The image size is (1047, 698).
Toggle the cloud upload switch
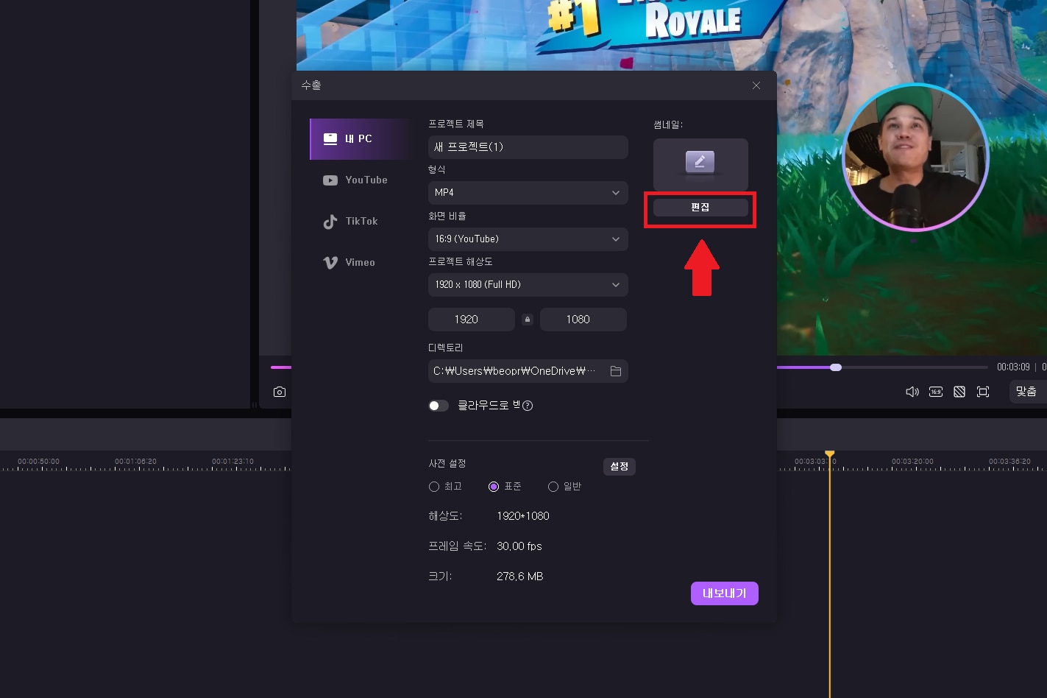[439, 406]
